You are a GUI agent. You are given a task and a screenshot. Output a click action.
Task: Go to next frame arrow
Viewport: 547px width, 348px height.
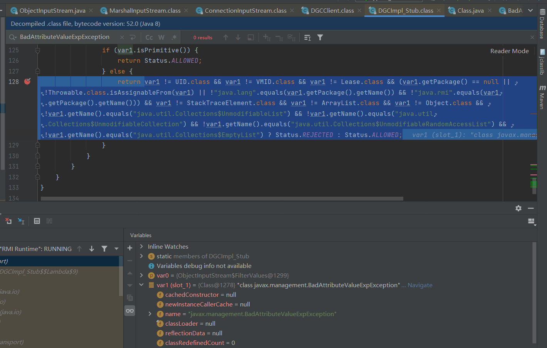coord(92,249)
